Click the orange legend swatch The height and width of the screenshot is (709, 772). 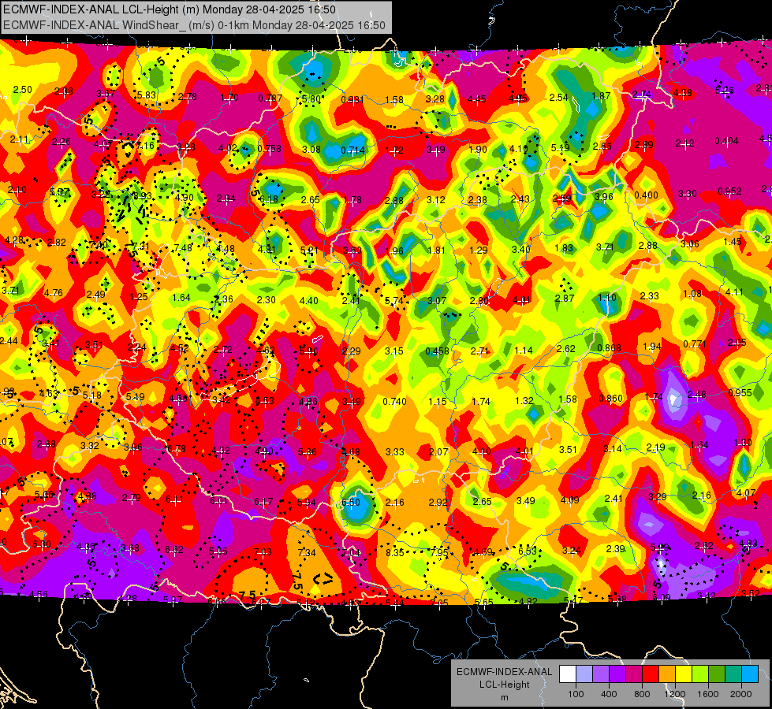667,674
